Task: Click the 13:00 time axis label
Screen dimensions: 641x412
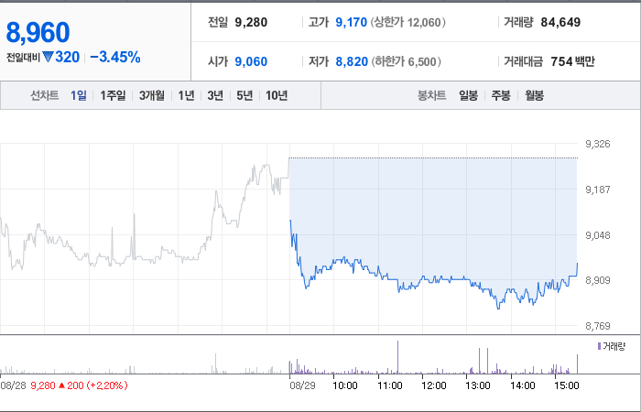Action: (x=478, y=385)
